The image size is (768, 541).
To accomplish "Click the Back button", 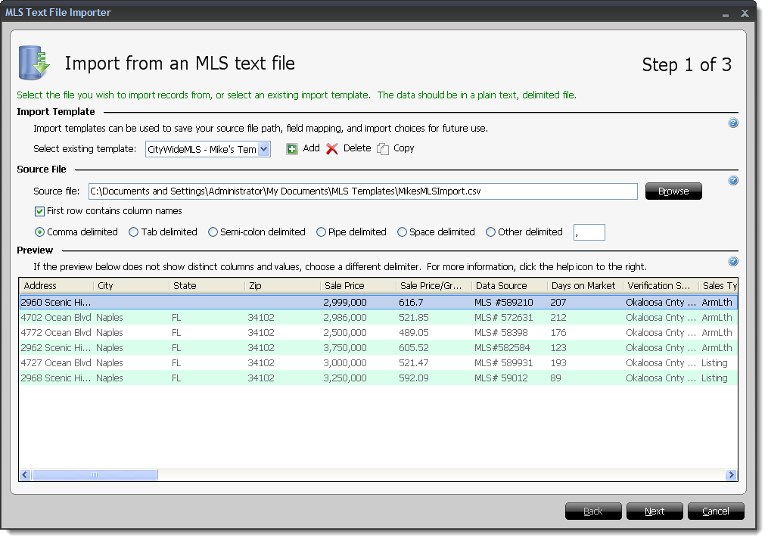I will 592,511.
